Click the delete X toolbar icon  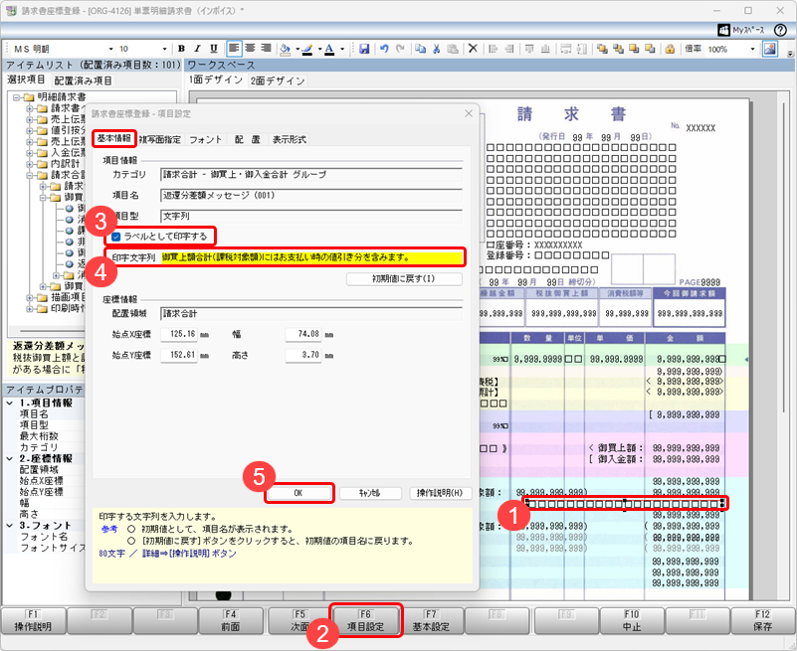coord(473,49)
